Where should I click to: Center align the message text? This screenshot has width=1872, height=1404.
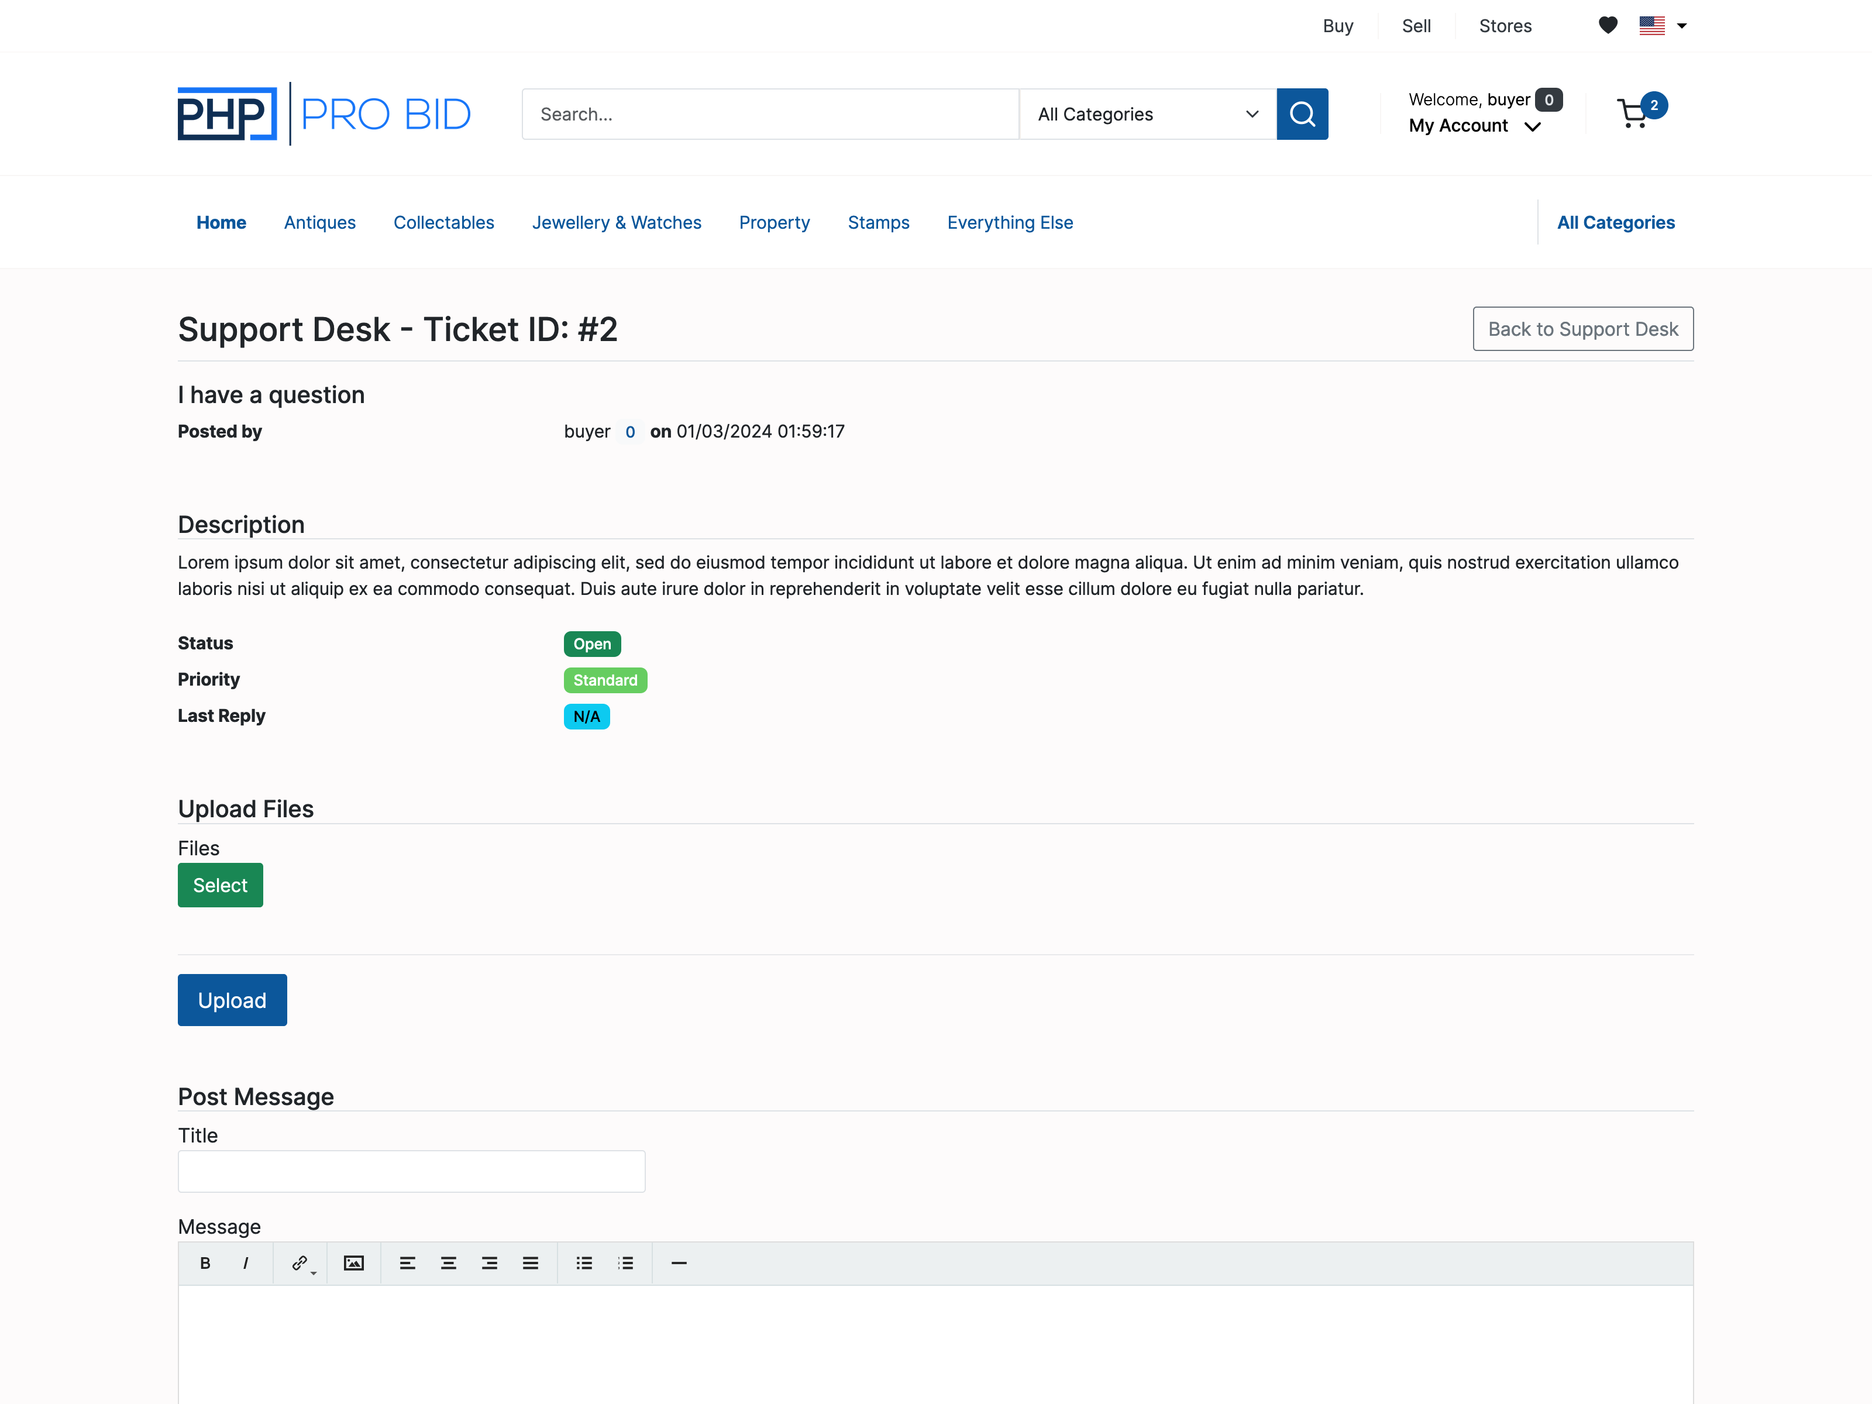point(449,1262)
